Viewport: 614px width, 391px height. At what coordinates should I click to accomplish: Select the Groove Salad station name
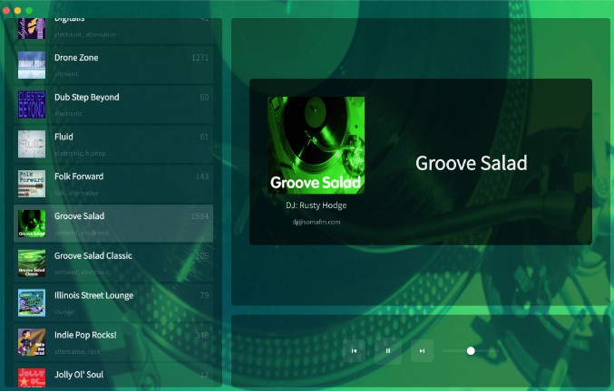tap(79, 216)
